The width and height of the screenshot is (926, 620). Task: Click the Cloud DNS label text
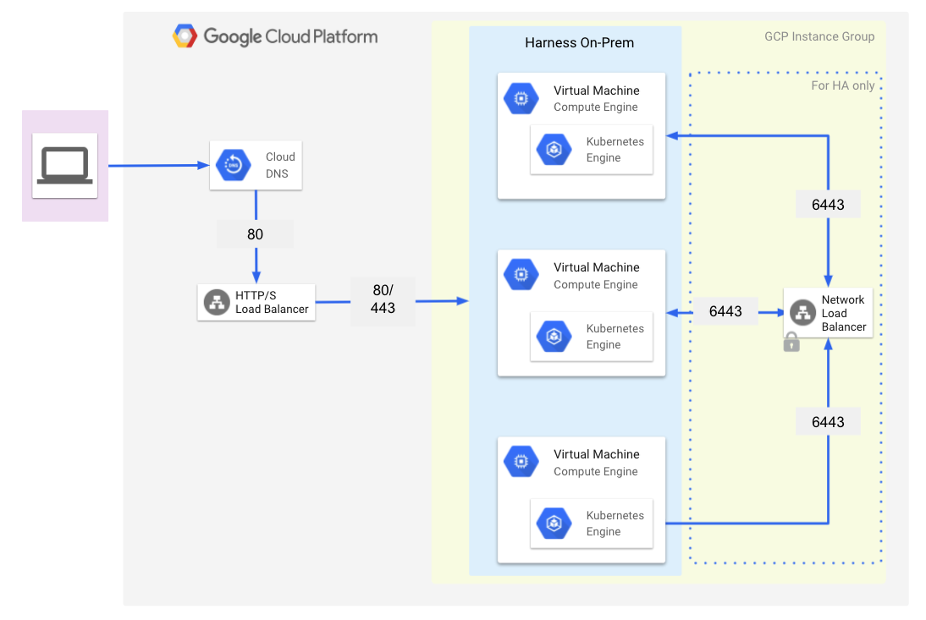[280, 165]
